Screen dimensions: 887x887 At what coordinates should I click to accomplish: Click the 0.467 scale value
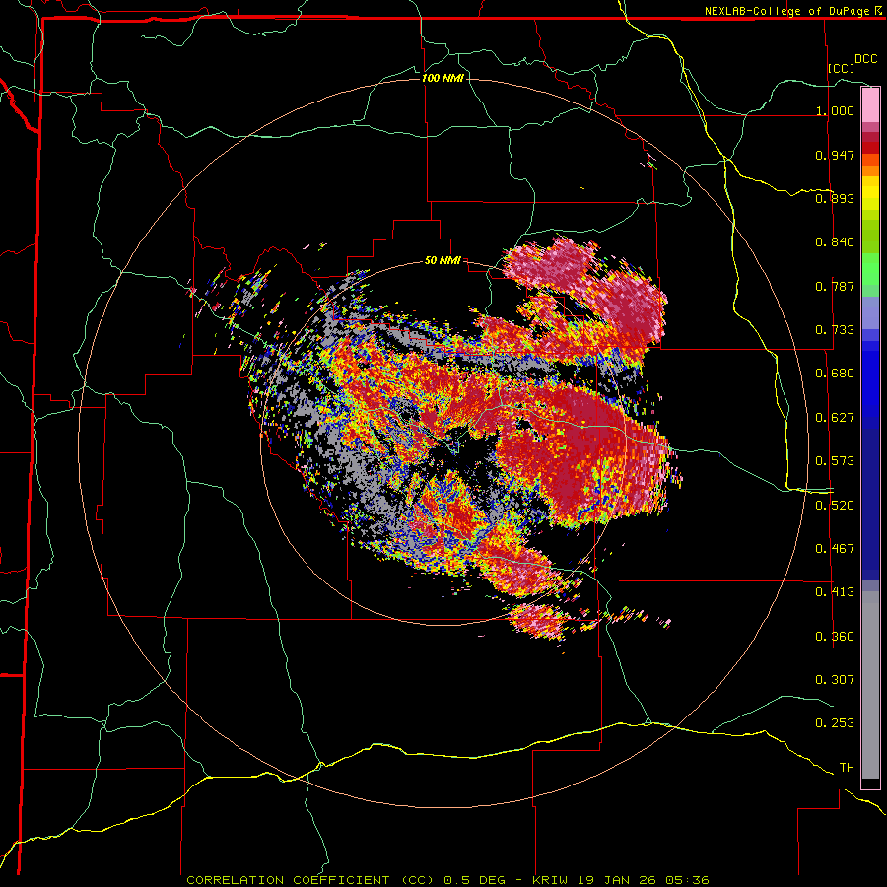835,549
